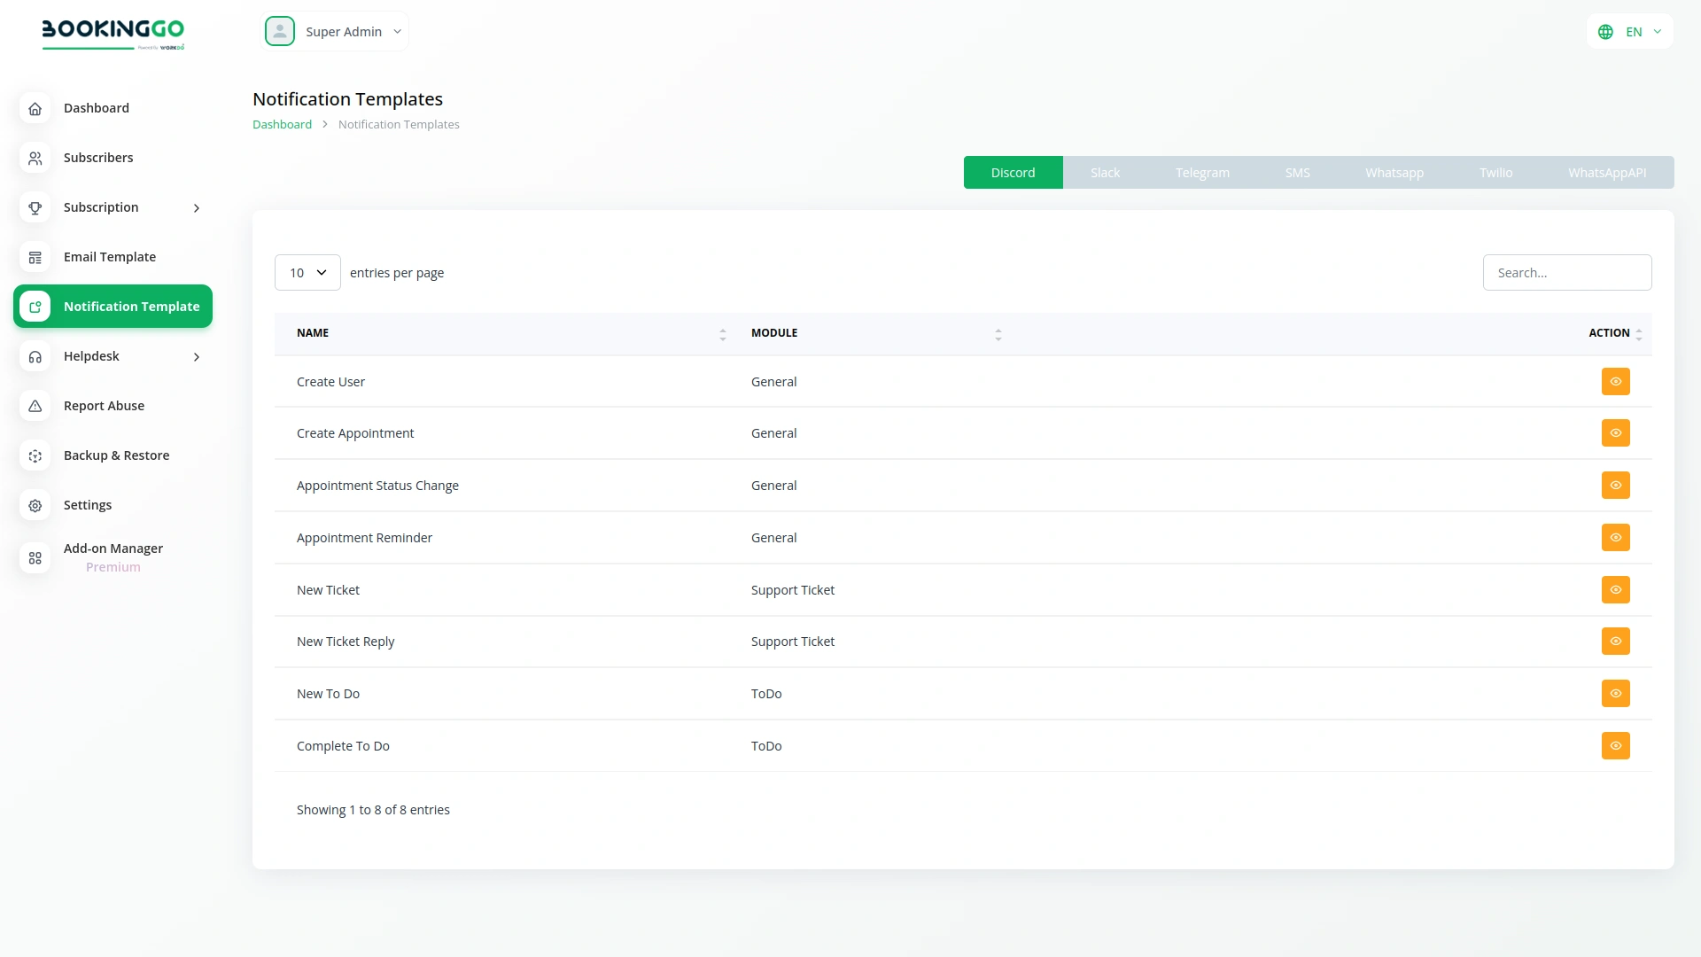Switch to the Slack tab
The height and width of the screenshot is (957, 1701).
click(1105, 172)
